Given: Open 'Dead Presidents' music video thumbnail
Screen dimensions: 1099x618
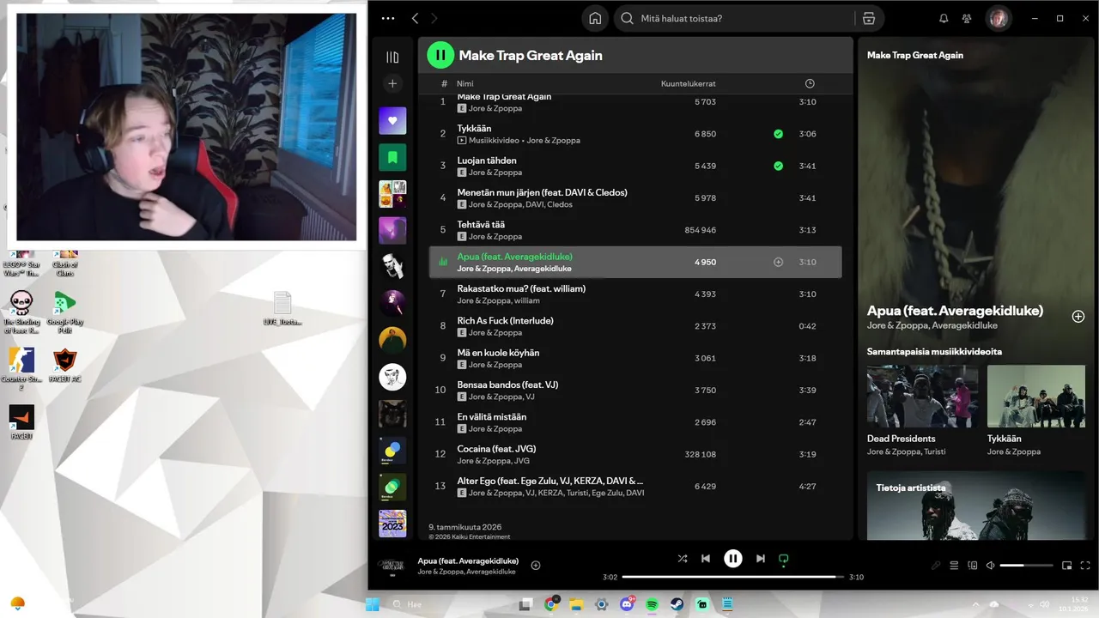Looking at the screenshot, I should pyautogui.click(x=922, y=397).
